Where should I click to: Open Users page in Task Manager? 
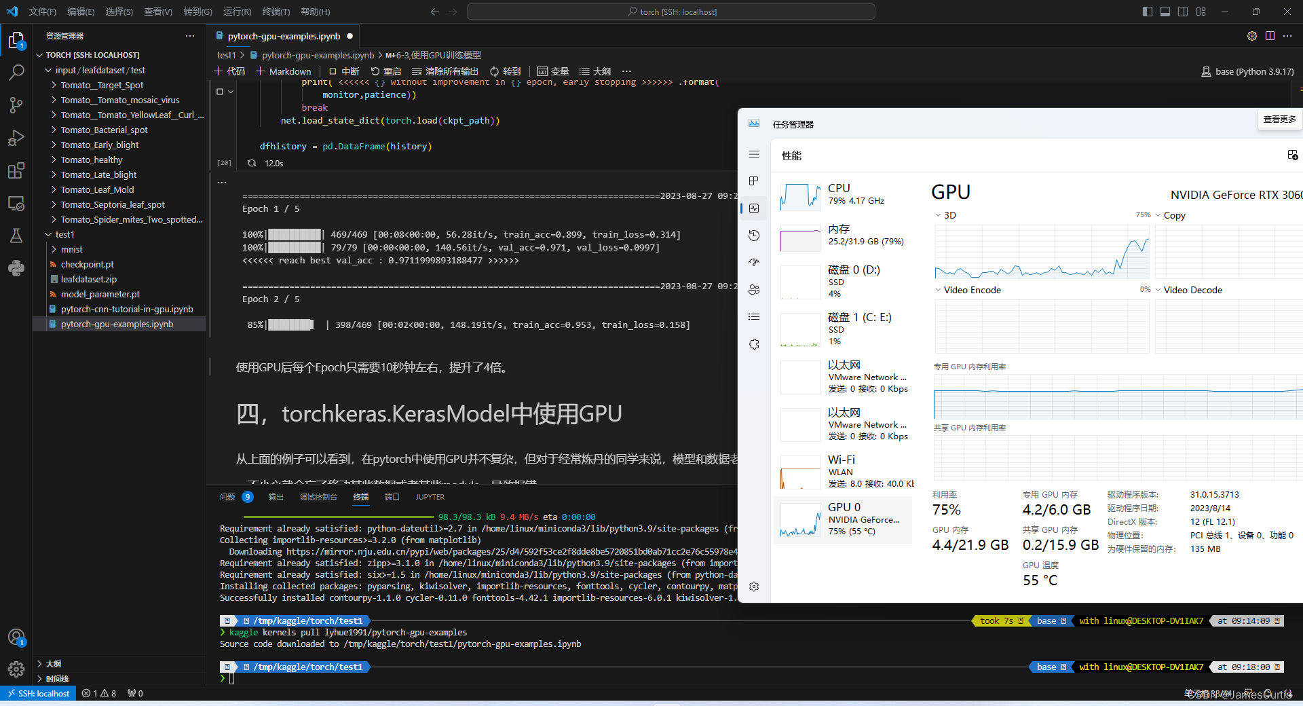[754, 290]
